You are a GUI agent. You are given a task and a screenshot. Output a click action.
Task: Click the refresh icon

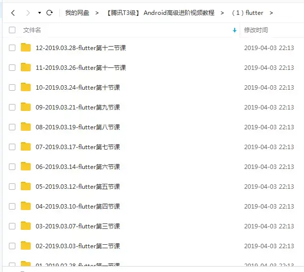point(50,13)
